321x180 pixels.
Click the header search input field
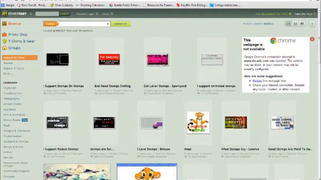[47, 14]
